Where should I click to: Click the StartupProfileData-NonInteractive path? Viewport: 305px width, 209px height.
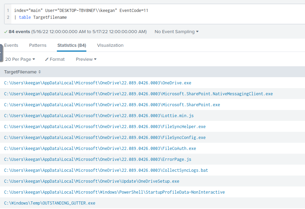114,192
